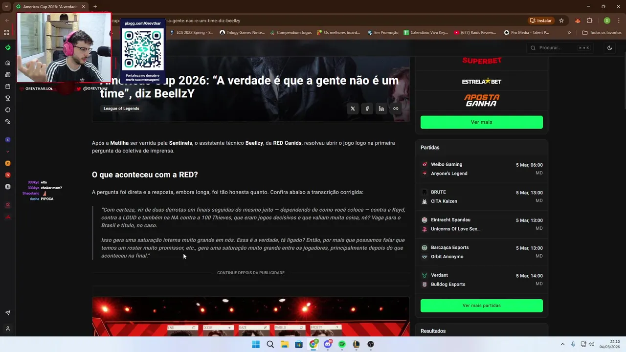Bookmark this page with star icon
This screenshot has width=626, height=352.
tap(561, 21)
